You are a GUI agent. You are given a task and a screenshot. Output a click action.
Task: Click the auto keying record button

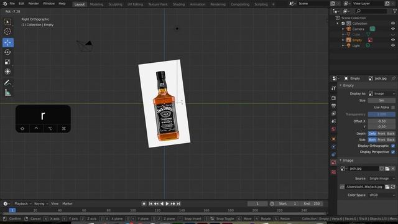point(144,203)
